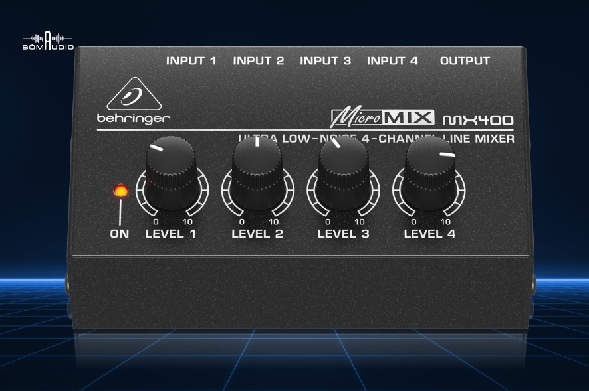Viewport: 589px width, 391px height.
Task: Click the LEVEL 1 label
Action: pos(171,234)
